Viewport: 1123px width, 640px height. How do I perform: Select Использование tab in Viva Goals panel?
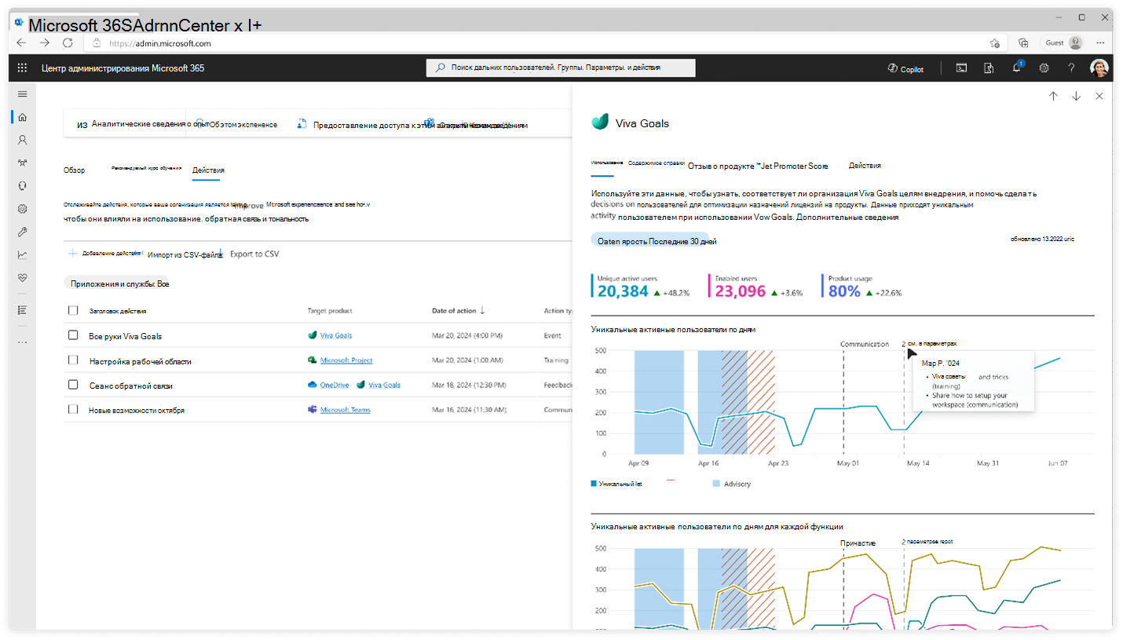(x=606, y=163)
